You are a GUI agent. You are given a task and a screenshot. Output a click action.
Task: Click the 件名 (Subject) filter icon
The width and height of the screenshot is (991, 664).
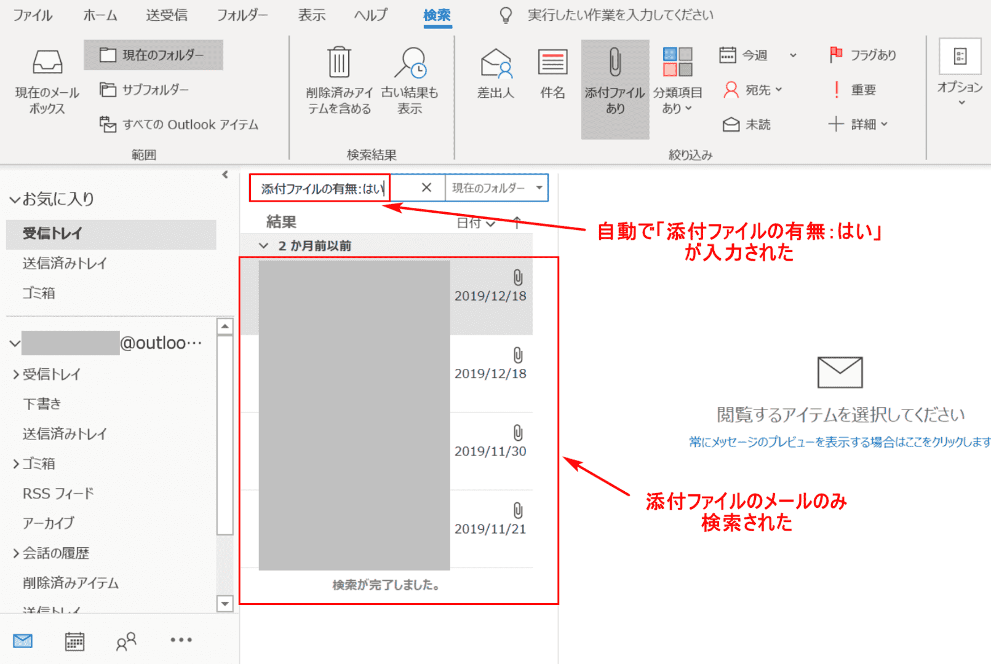point(552,64)
